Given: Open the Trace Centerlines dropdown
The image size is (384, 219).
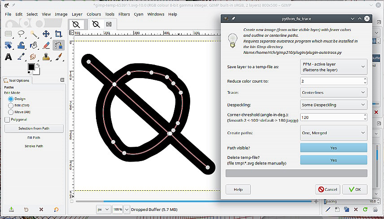Looking at the screenshot, I should (x=333, y=92).
